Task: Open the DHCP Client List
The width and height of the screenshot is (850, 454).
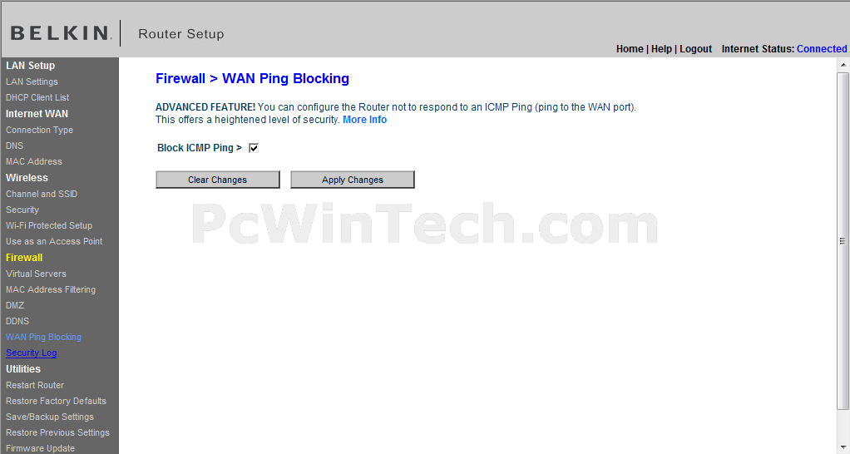Action: 37,97
